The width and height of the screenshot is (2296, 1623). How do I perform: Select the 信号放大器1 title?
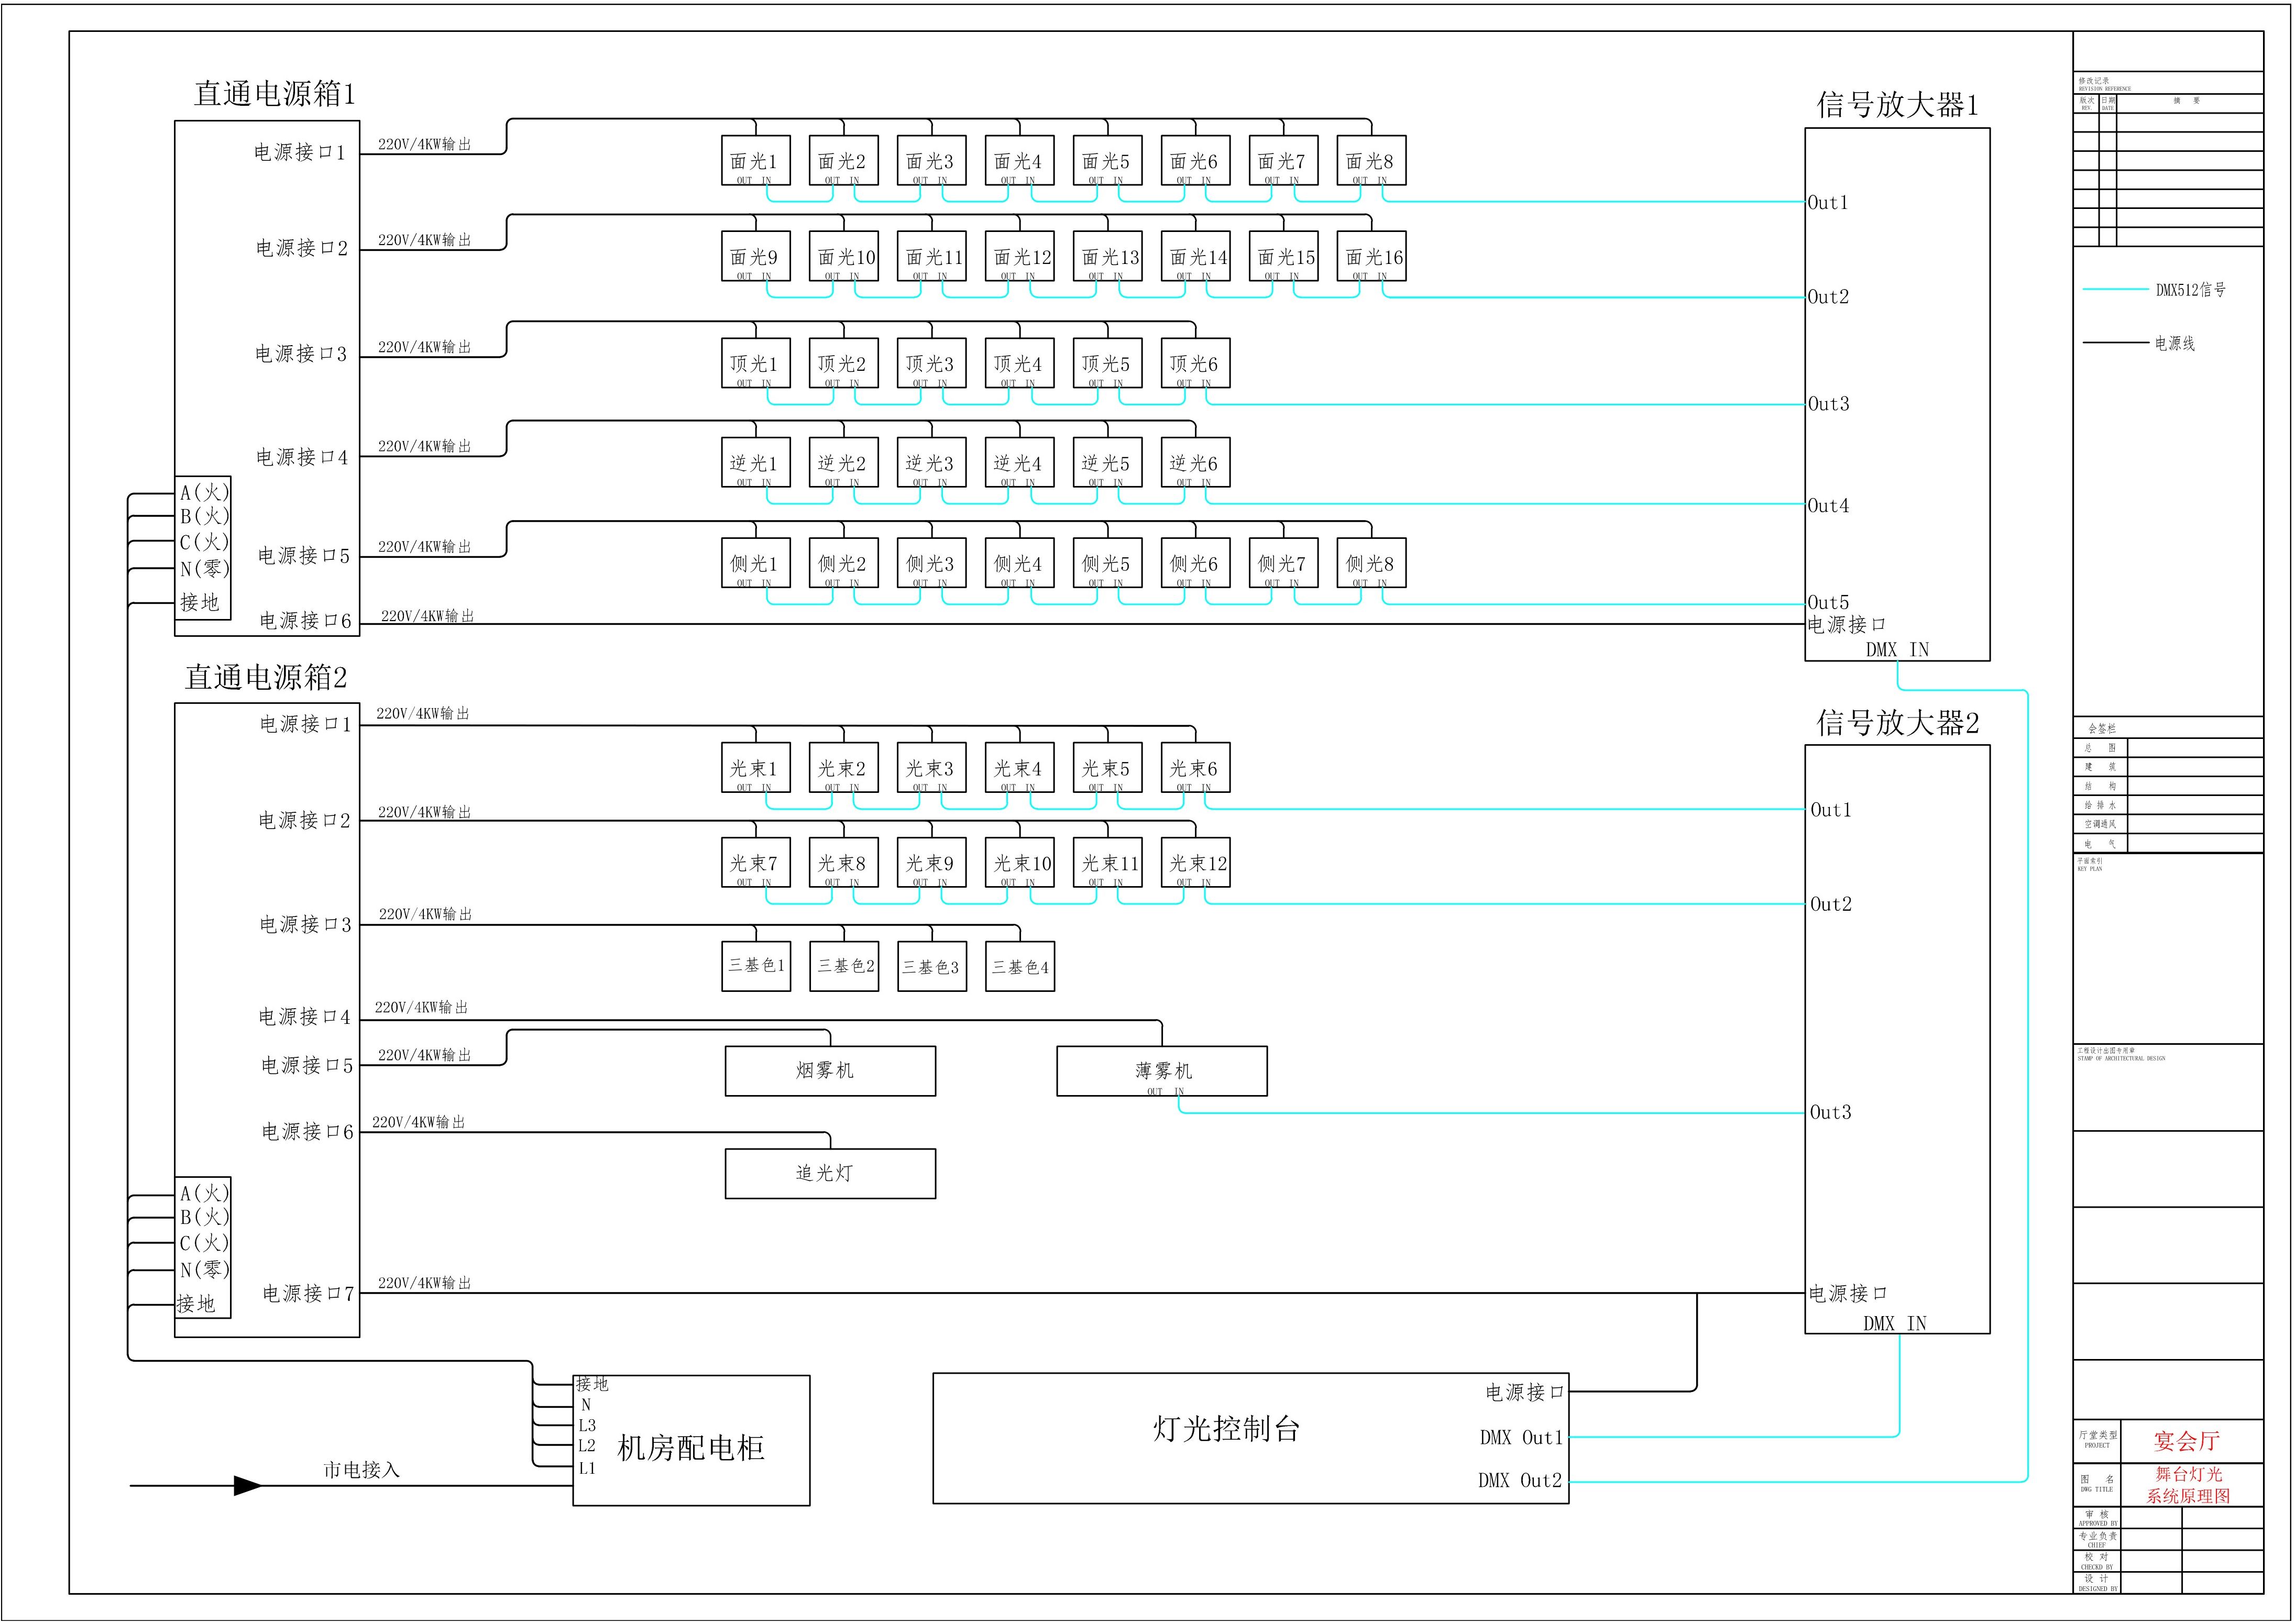pos(1897,105)
